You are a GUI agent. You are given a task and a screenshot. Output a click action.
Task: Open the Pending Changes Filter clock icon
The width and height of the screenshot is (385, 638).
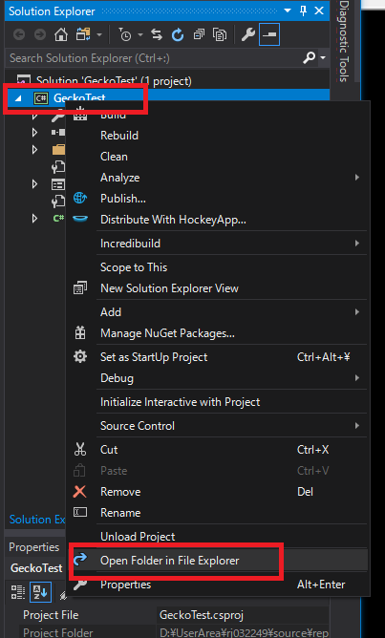[x=125, y=35]
